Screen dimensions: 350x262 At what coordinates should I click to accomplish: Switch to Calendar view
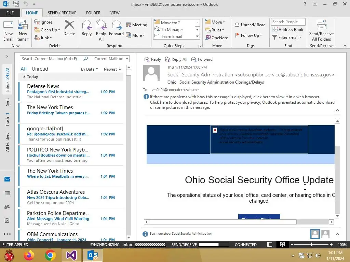[7, 193]
